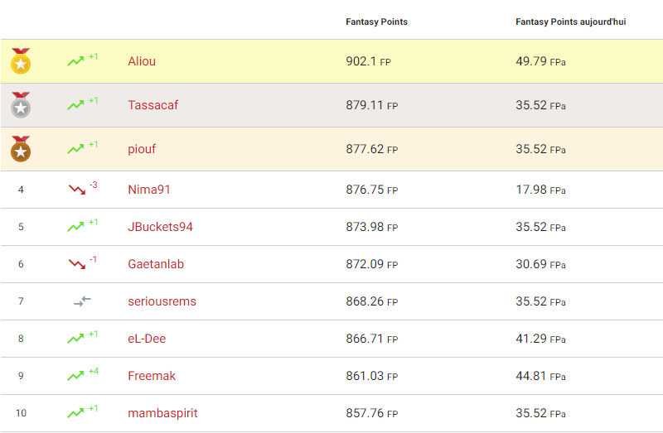Select the JBuckets94 username link

click(x=161, y=227)
